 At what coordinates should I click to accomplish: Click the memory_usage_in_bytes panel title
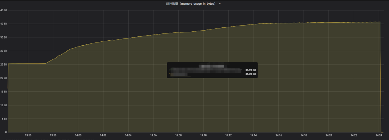pos(191,4)
